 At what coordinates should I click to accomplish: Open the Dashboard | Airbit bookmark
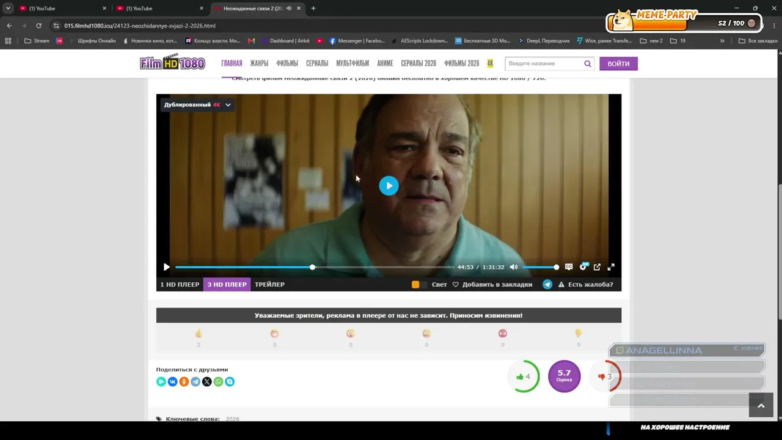pos(285,41)
